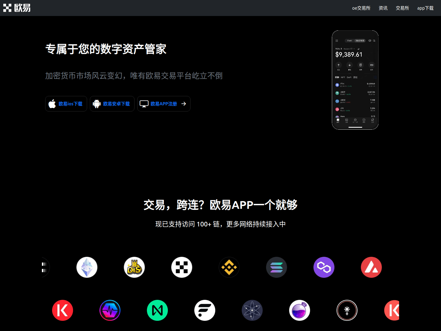This screenshot has width=441, height=331.
Task: Select the Solana chain icon
Action: point(276,267)
